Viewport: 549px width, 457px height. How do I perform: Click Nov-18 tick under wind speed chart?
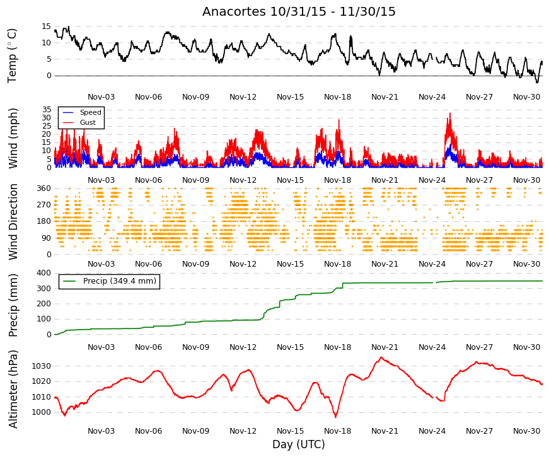337,180
